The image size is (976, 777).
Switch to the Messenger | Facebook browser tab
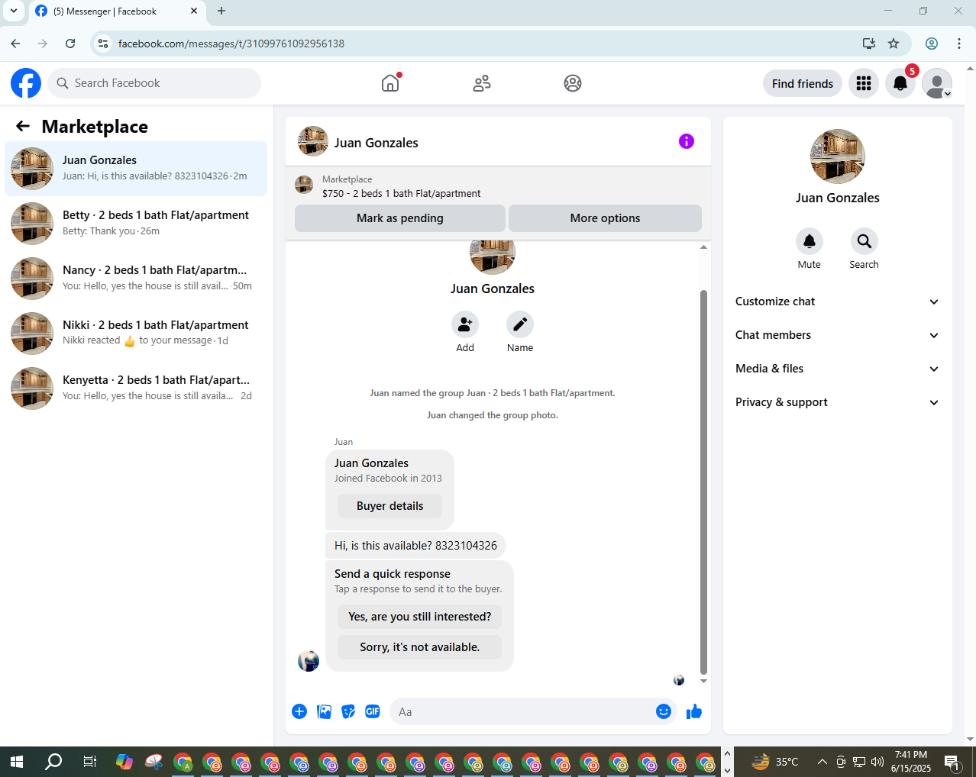(x=117, y=11)
